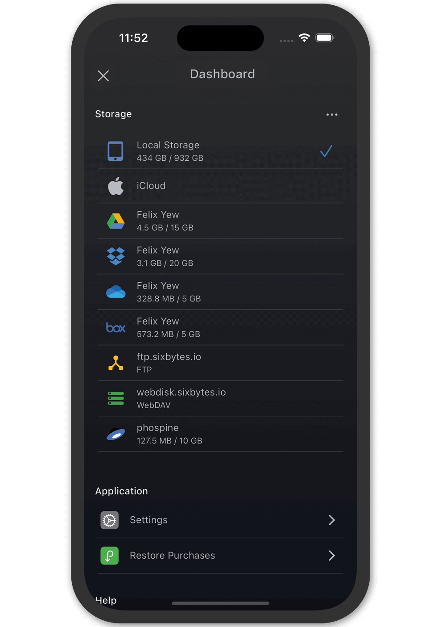Tap the Google Drive icon
Viewport: 437px width, 627px height.
tap(115, 221)
